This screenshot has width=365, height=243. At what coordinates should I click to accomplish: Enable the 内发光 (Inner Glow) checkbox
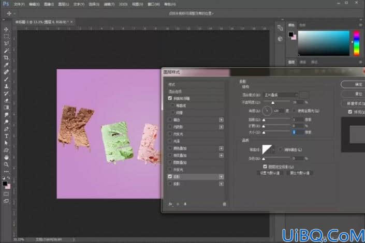pyautogui.click(x=170, y=134)
